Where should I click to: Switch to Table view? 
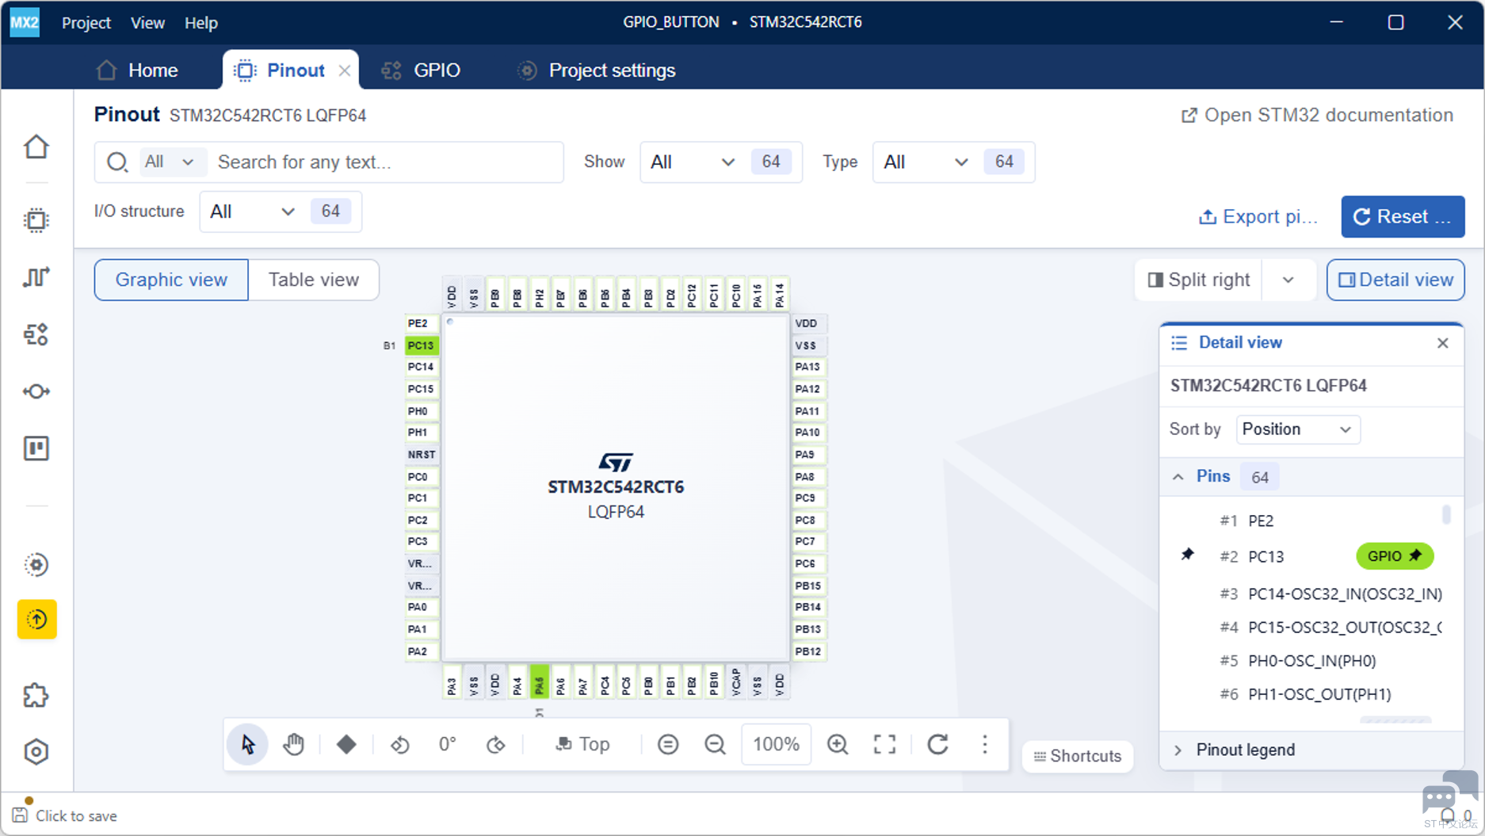(314, 280)
